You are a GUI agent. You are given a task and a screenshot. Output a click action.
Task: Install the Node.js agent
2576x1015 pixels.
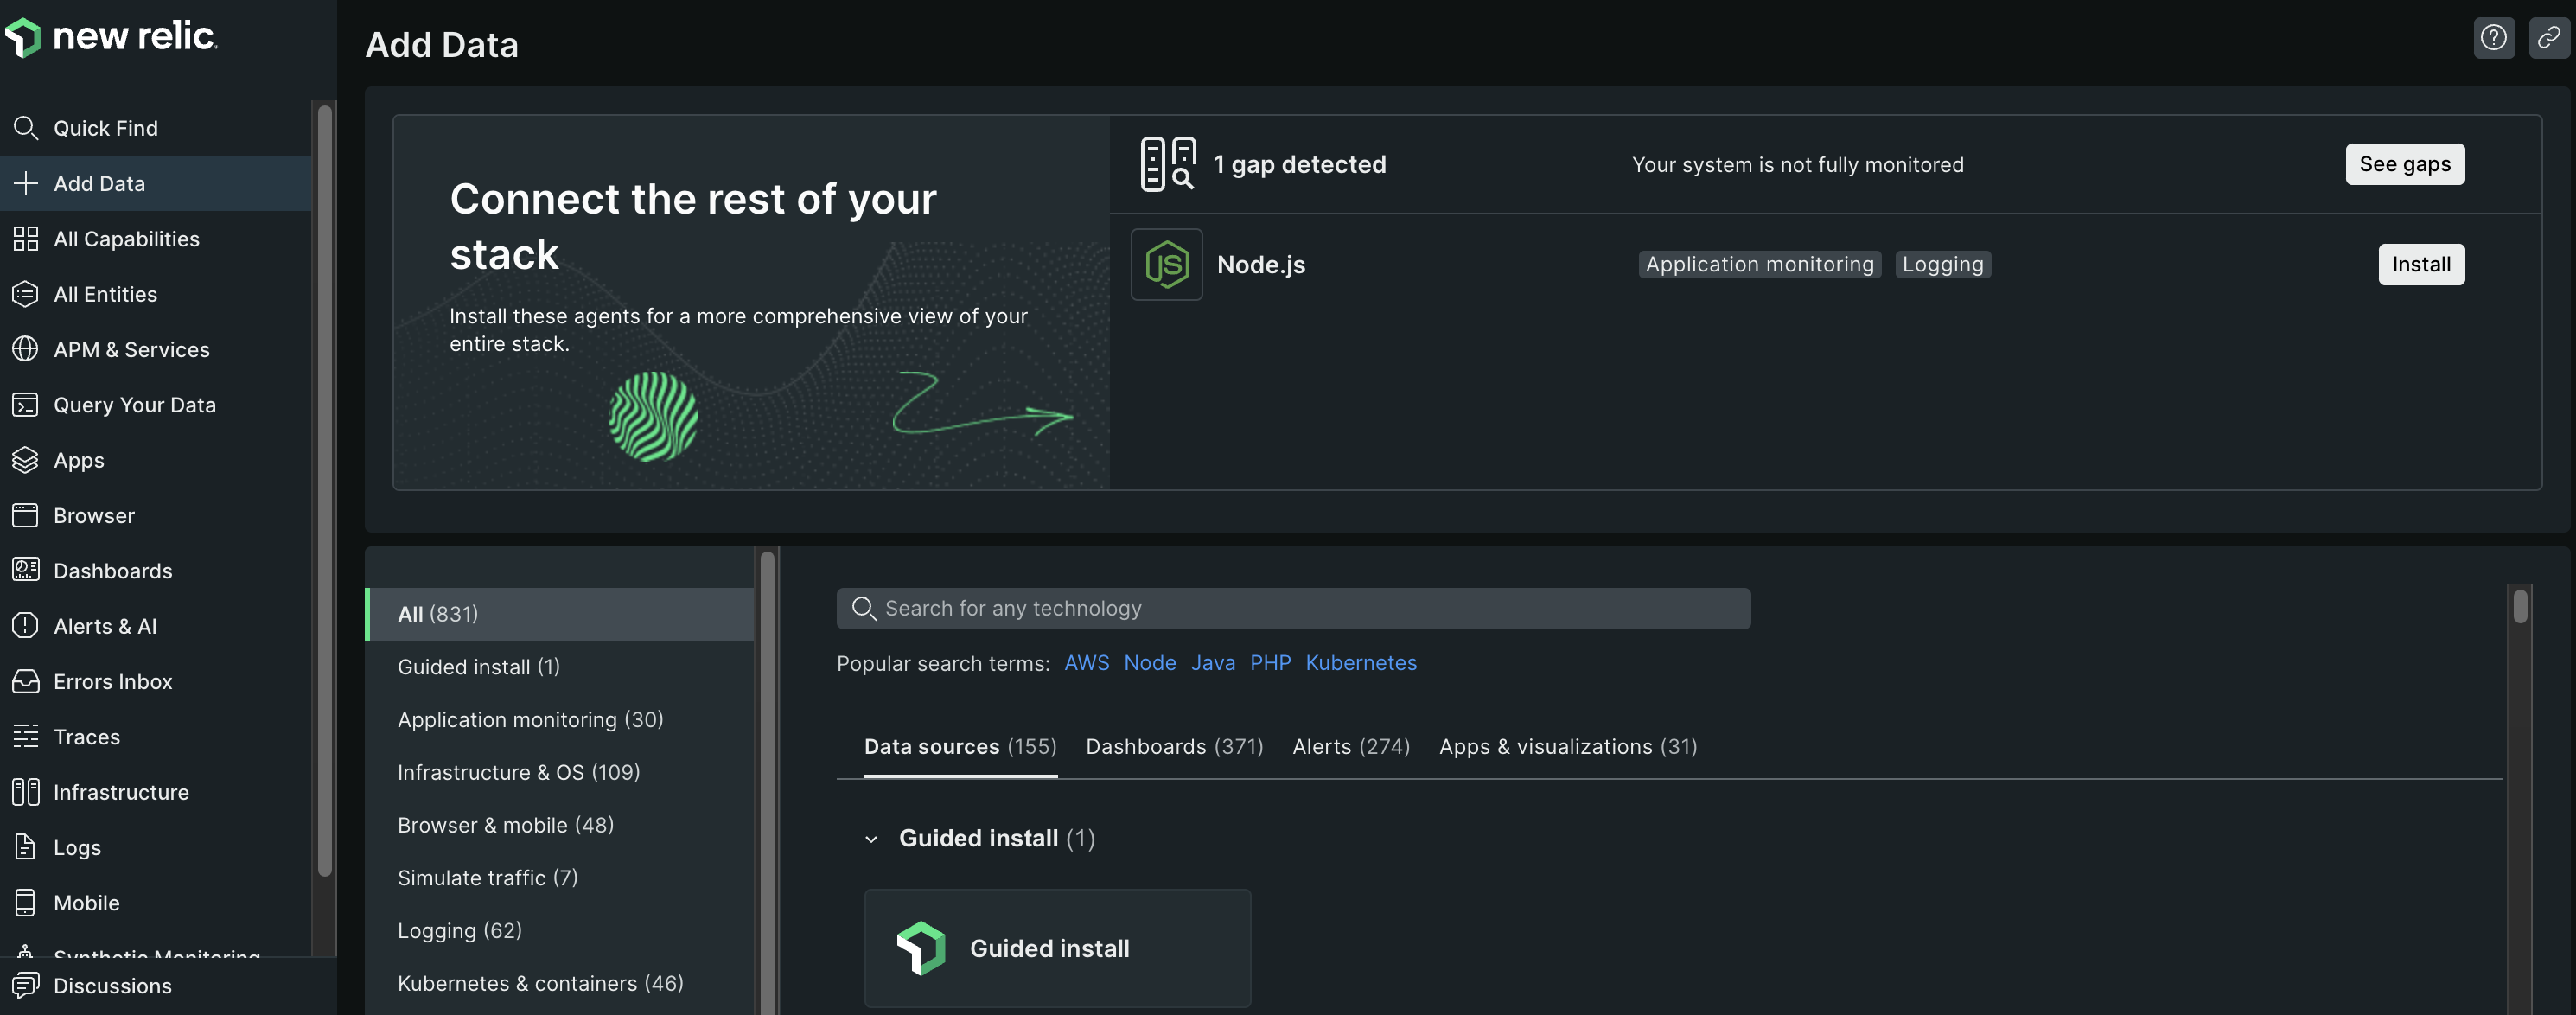2420,264
